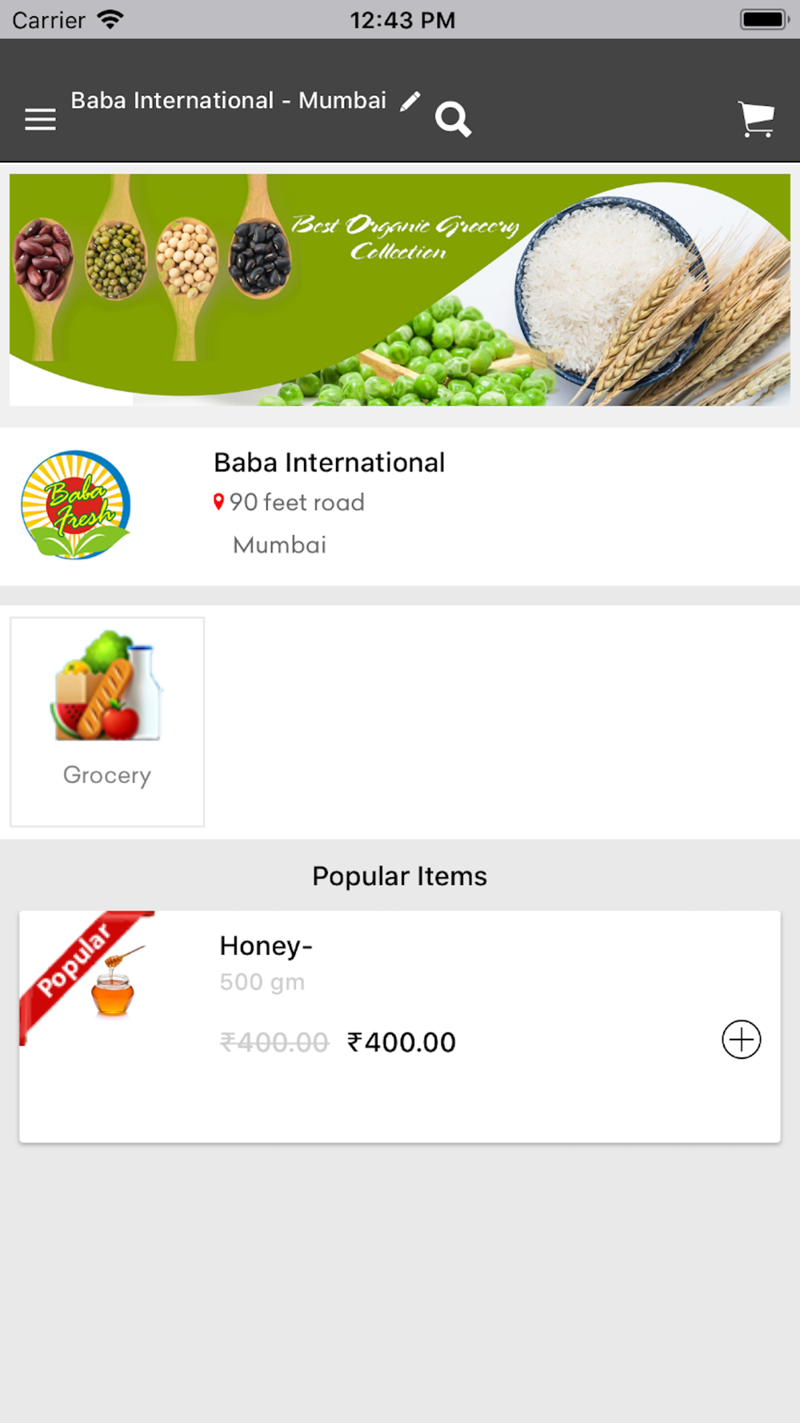Tap the Wi-Fi status icon
The image size is (800, 1423).
click(110, 19)
